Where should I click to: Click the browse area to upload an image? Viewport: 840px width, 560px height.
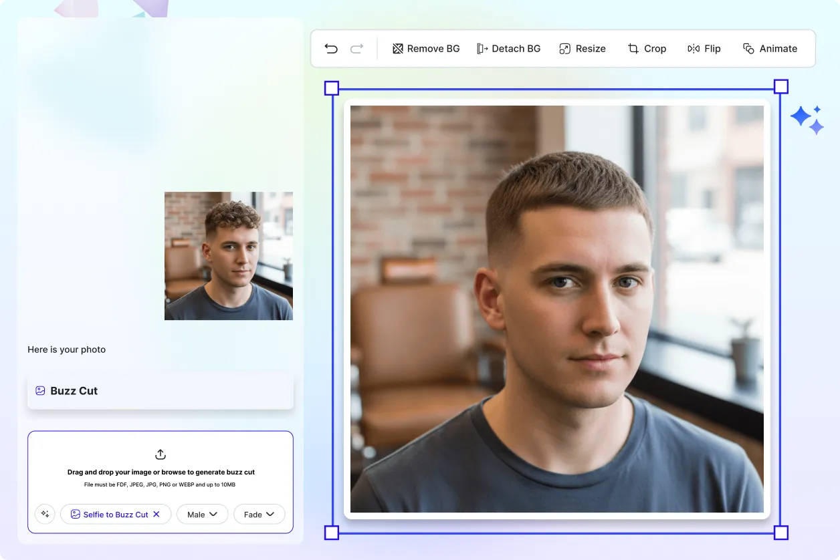tap(160, 471)
